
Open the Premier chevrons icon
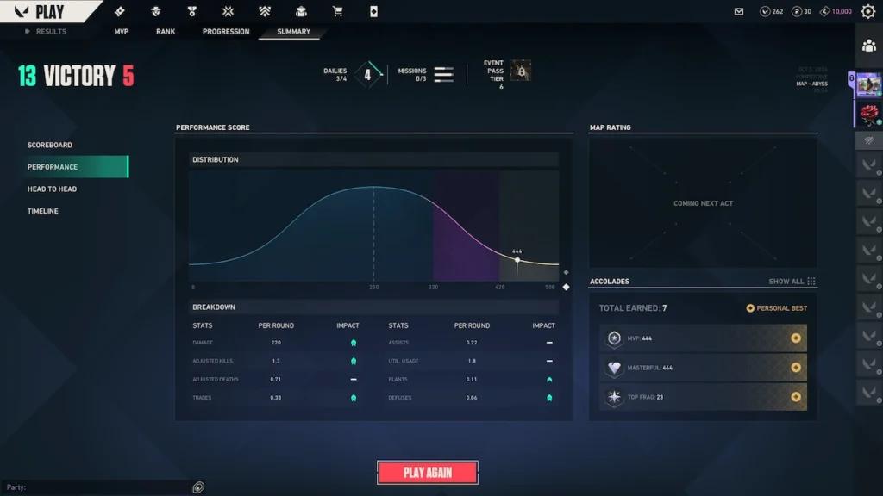tap(265, 11)
